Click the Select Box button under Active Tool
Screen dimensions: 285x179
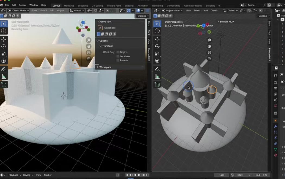click(110, 28)
